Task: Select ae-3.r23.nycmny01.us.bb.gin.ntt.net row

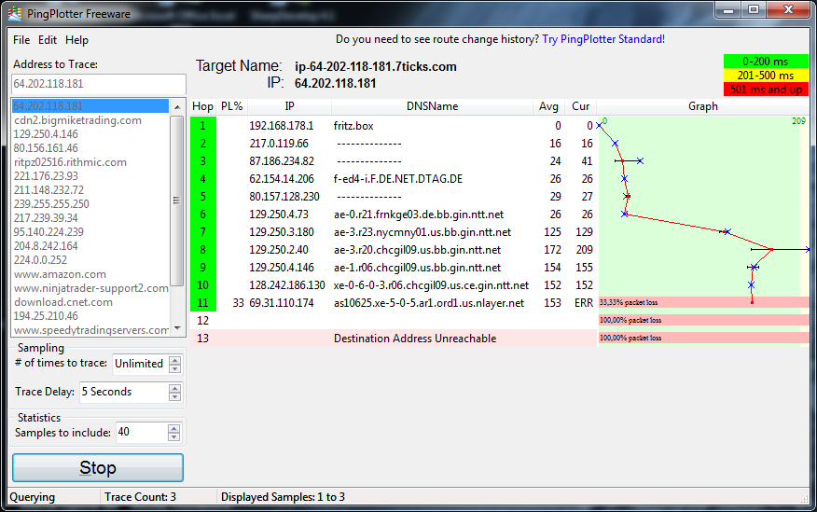Action: 394,232
